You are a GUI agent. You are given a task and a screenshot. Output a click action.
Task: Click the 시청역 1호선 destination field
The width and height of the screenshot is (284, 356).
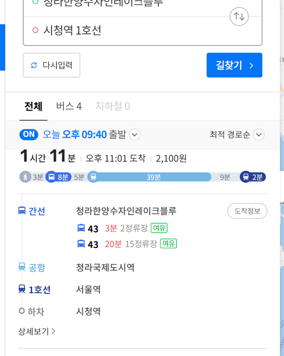(x=142, y=30)
